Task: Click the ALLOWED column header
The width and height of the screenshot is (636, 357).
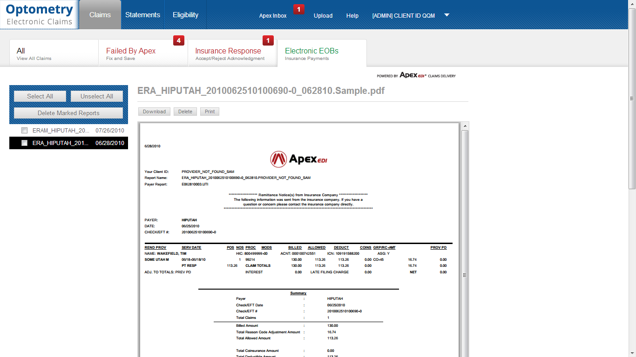Action: tap(317, 247)
